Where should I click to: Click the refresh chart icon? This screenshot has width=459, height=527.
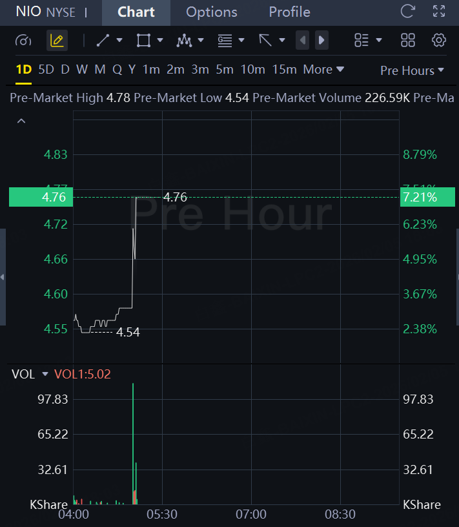[x=408, y=12]
